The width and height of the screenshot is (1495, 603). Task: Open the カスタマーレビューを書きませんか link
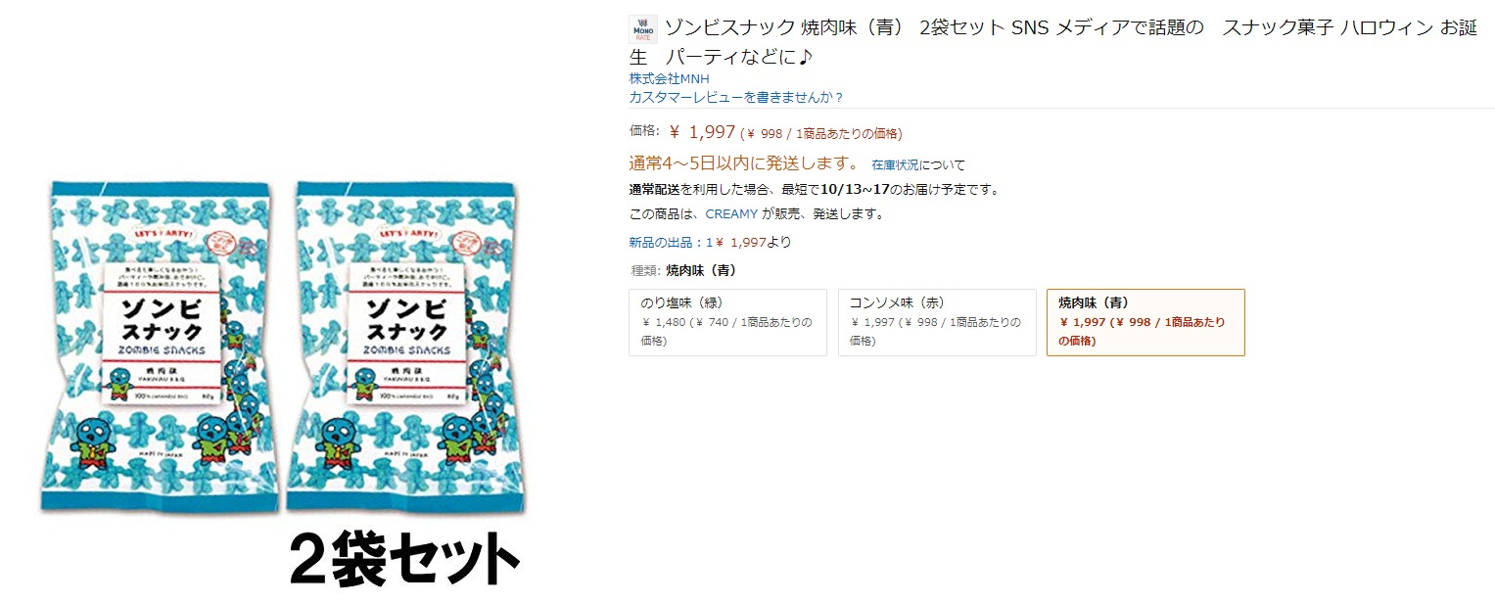[x=736, y=97]
